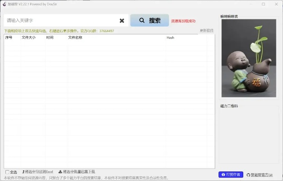The height and width of the screenshot is (181, 283).
Task: Select the Hash column header
Action: pos(170,38)
